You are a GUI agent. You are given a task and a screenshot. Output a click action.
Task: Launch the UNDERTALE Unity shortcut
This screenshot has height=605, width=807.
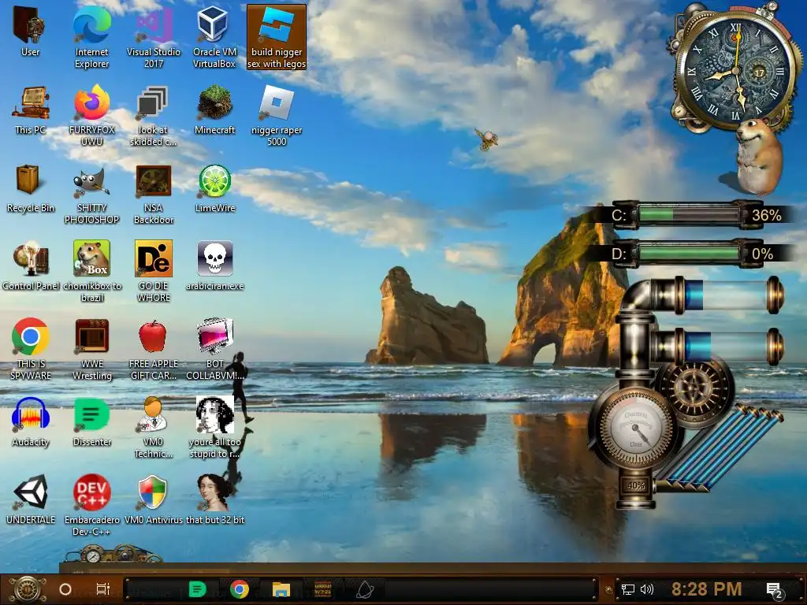click(31, 500)
